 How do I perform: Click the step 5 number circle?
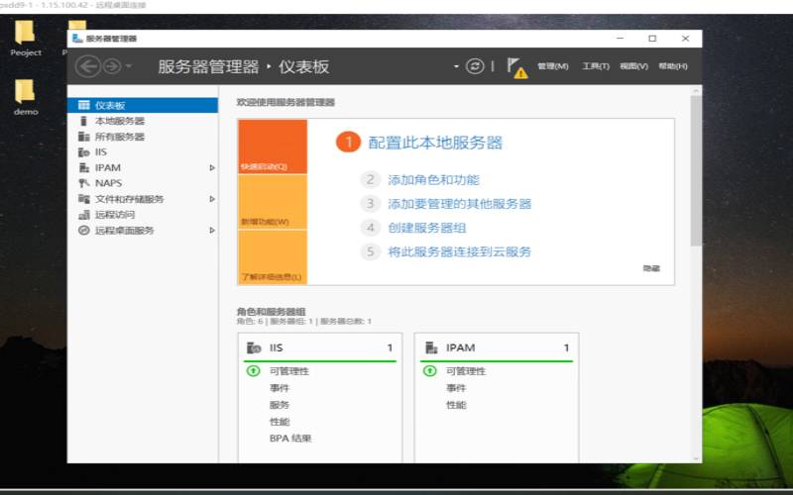point(370,251)
